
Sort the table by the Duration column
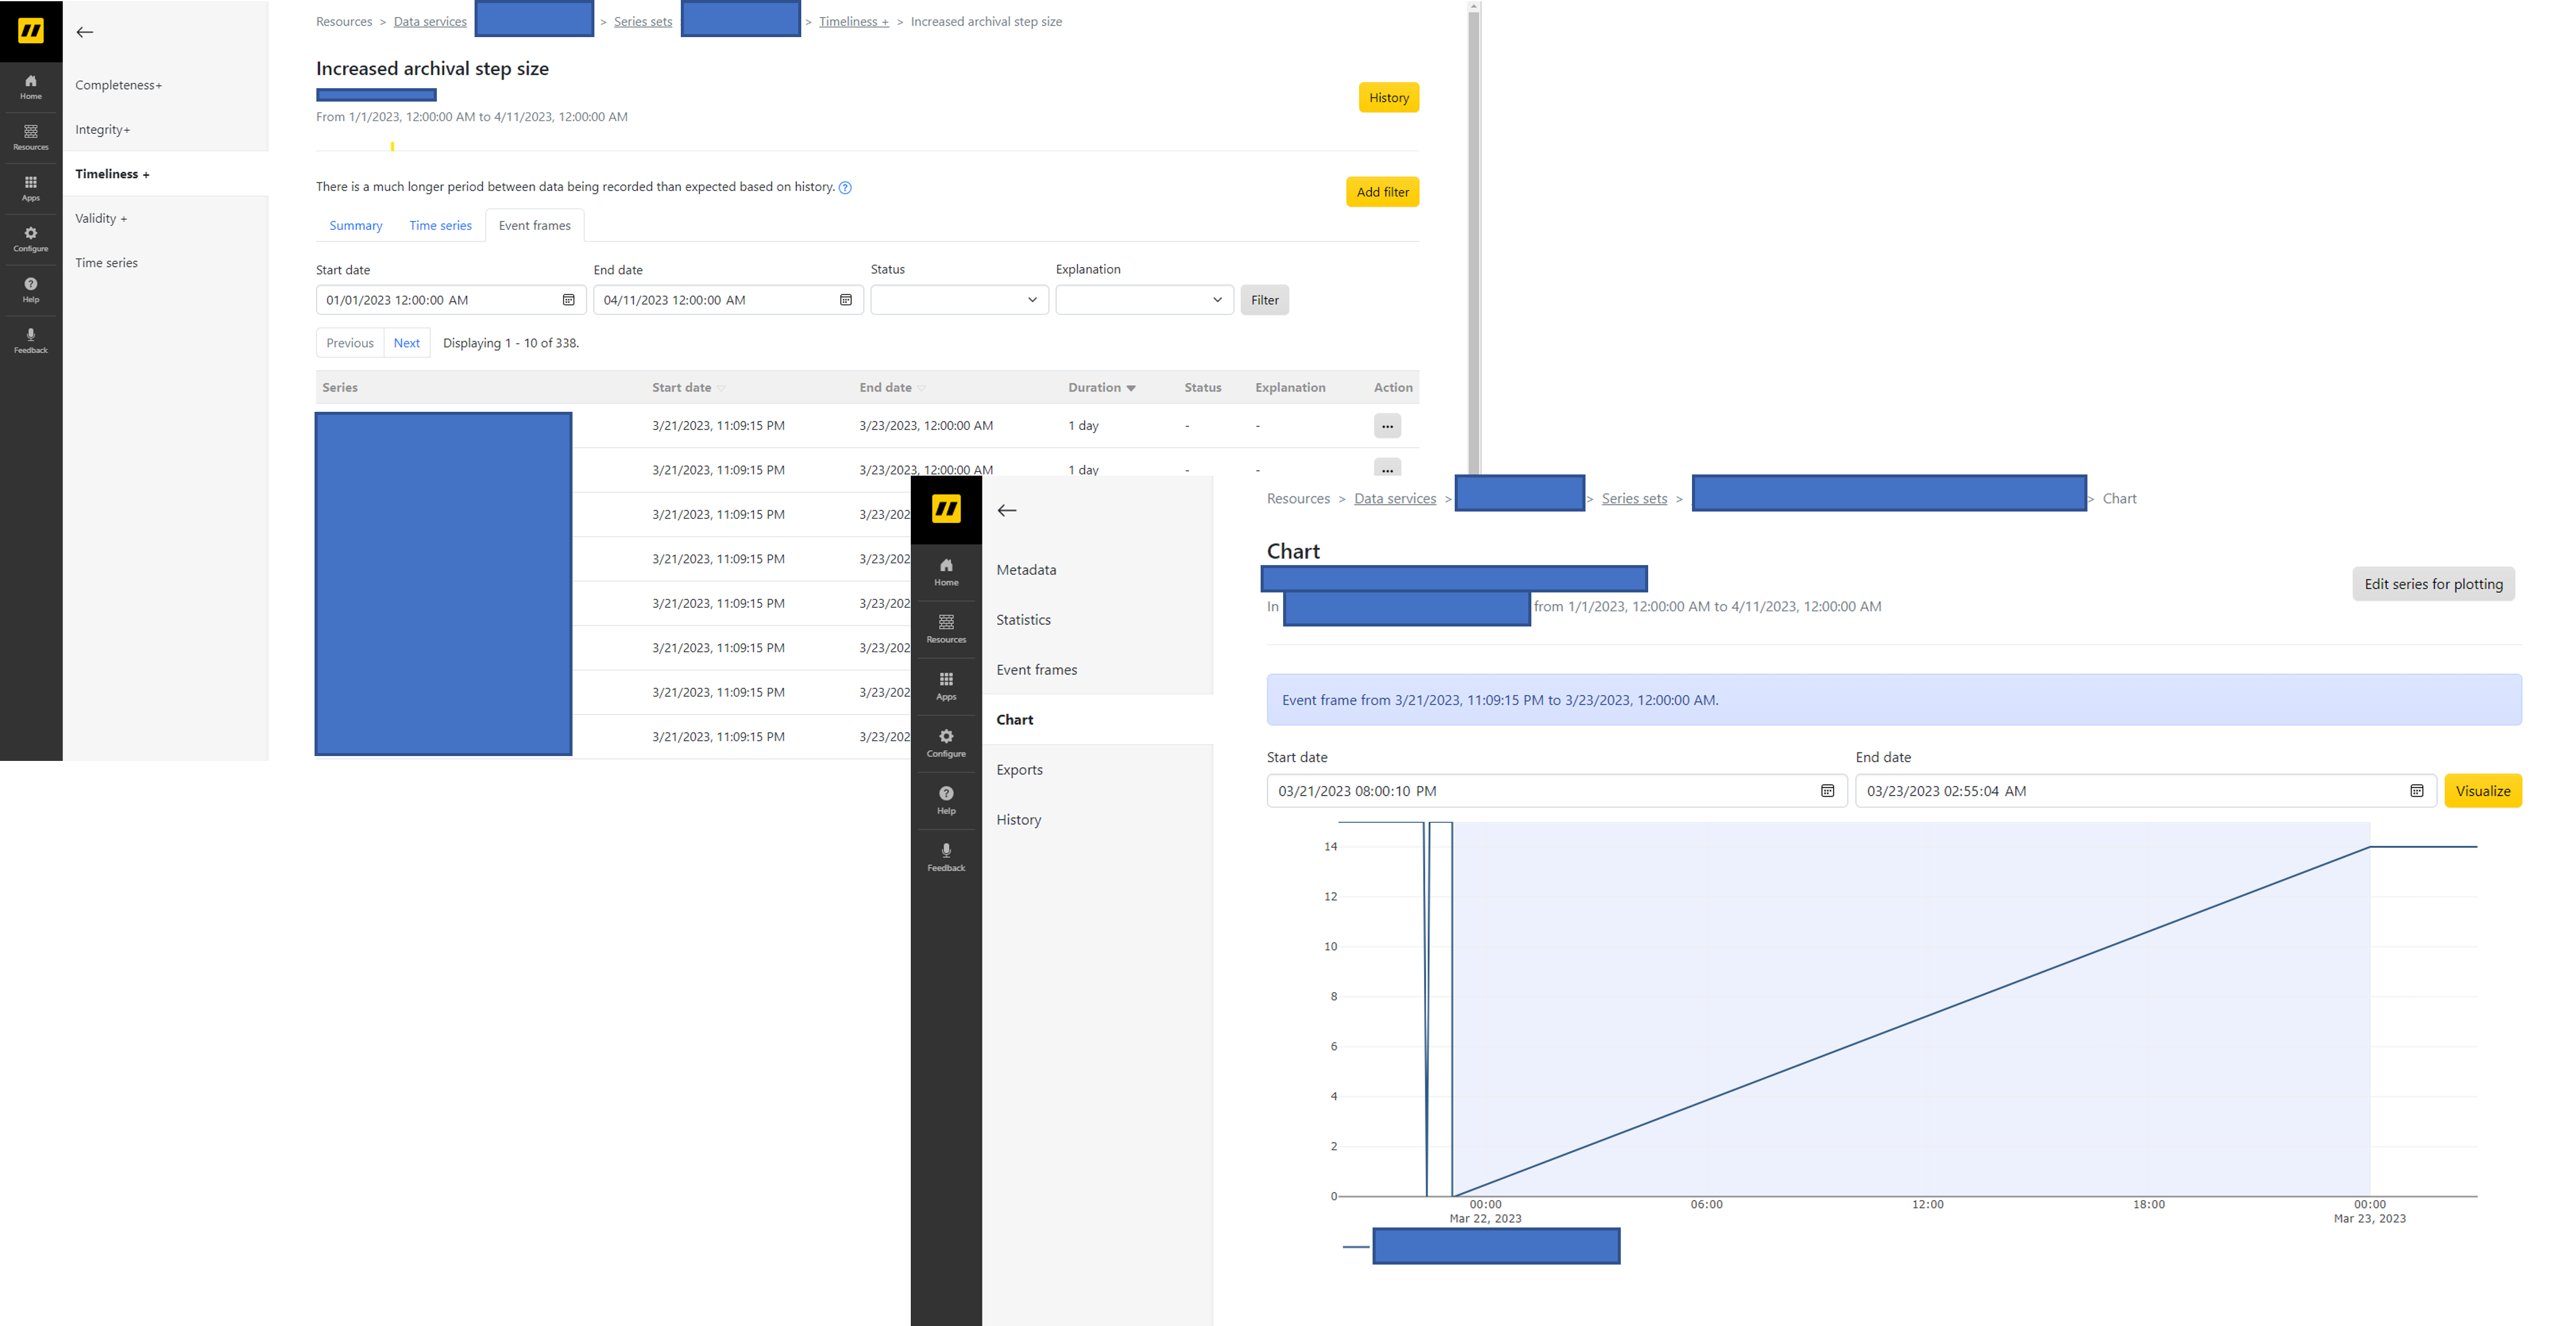pyautogui.click(x=1100, y=387)
